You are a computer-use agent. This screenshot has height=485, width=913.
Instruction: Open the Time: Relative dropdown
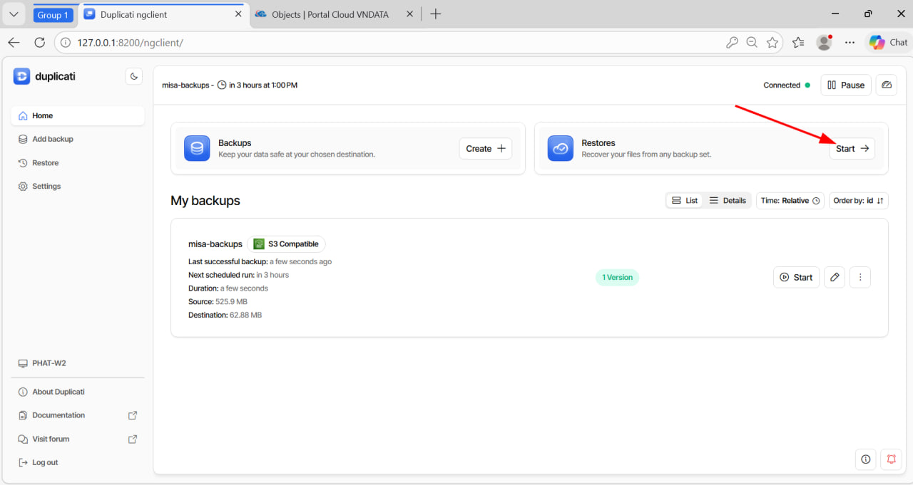click(790, 200)
